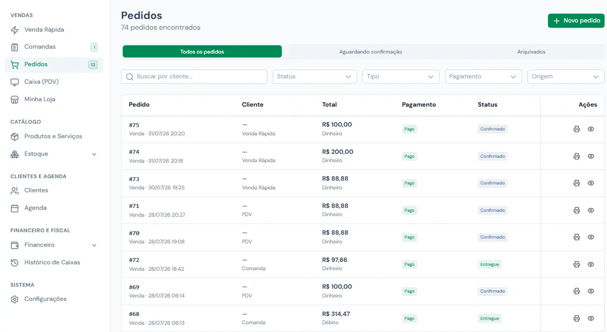View details of order #69
Image resolution: width=607 pixels, height=332 pixels.
pos(591,291)
